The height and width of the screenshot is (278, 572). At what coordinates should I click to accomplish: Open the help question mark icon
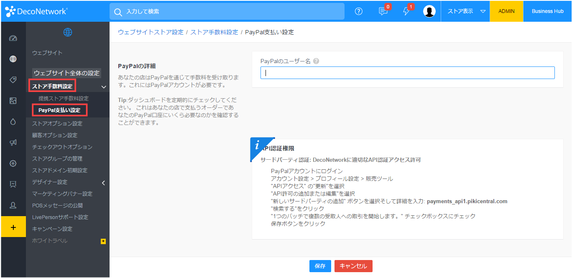point(358,11)
